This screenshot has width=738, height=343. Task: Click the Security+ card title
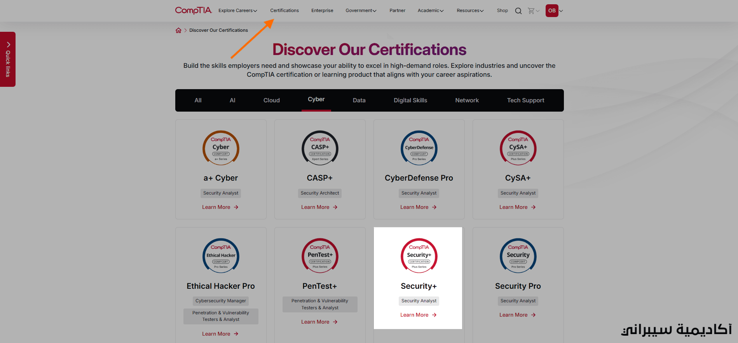pos(419,286)
